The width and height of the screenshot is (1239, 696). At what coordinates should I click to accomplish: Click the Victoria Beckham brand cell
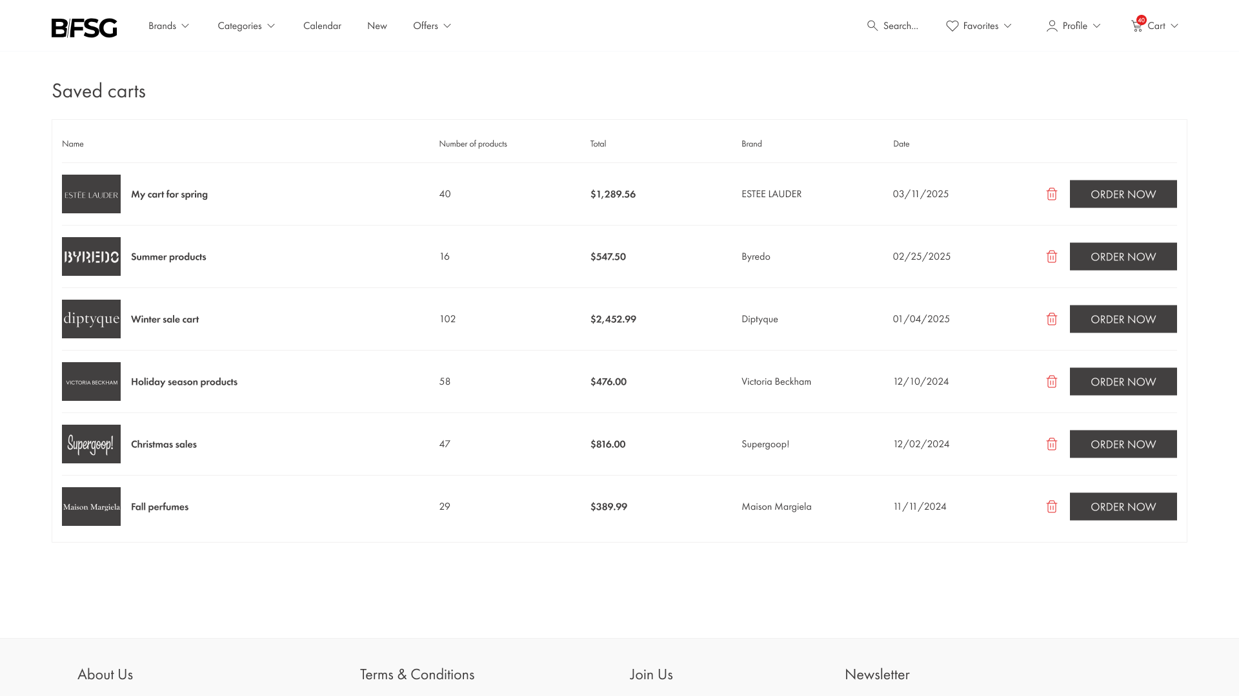pyautogui.click(x=776, y=382)
